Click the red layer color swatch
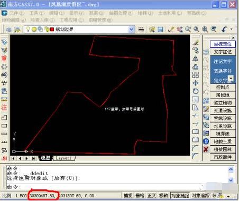The height and width of the screenshot is (201, 239). click(52, 30)
